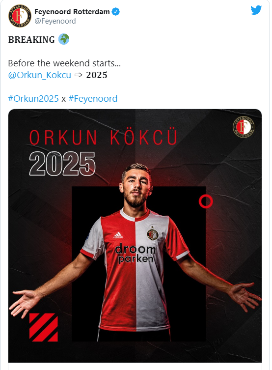Click the red ORKUN KÖKCÜ title
The width and height of the screenshot is (272, 370).
coord(103,137)
